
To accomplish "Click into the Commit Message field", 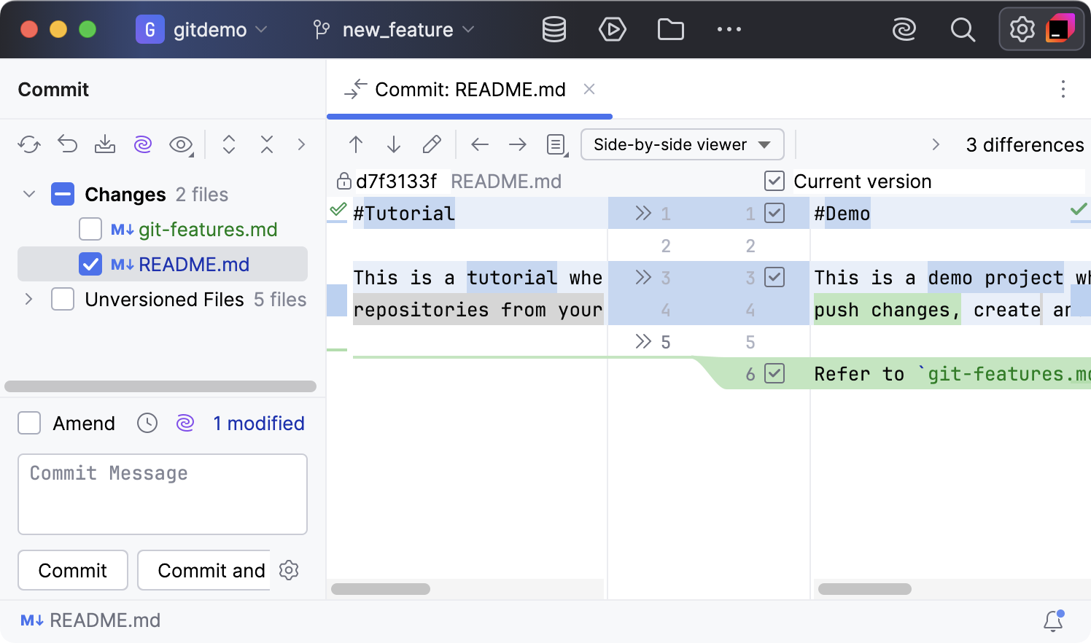I will pyautogui.click(x=163, y=494).
